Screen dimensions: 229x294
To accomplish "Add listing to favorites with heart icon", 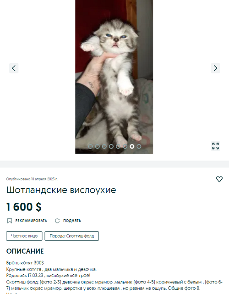I will pos(219,179).
